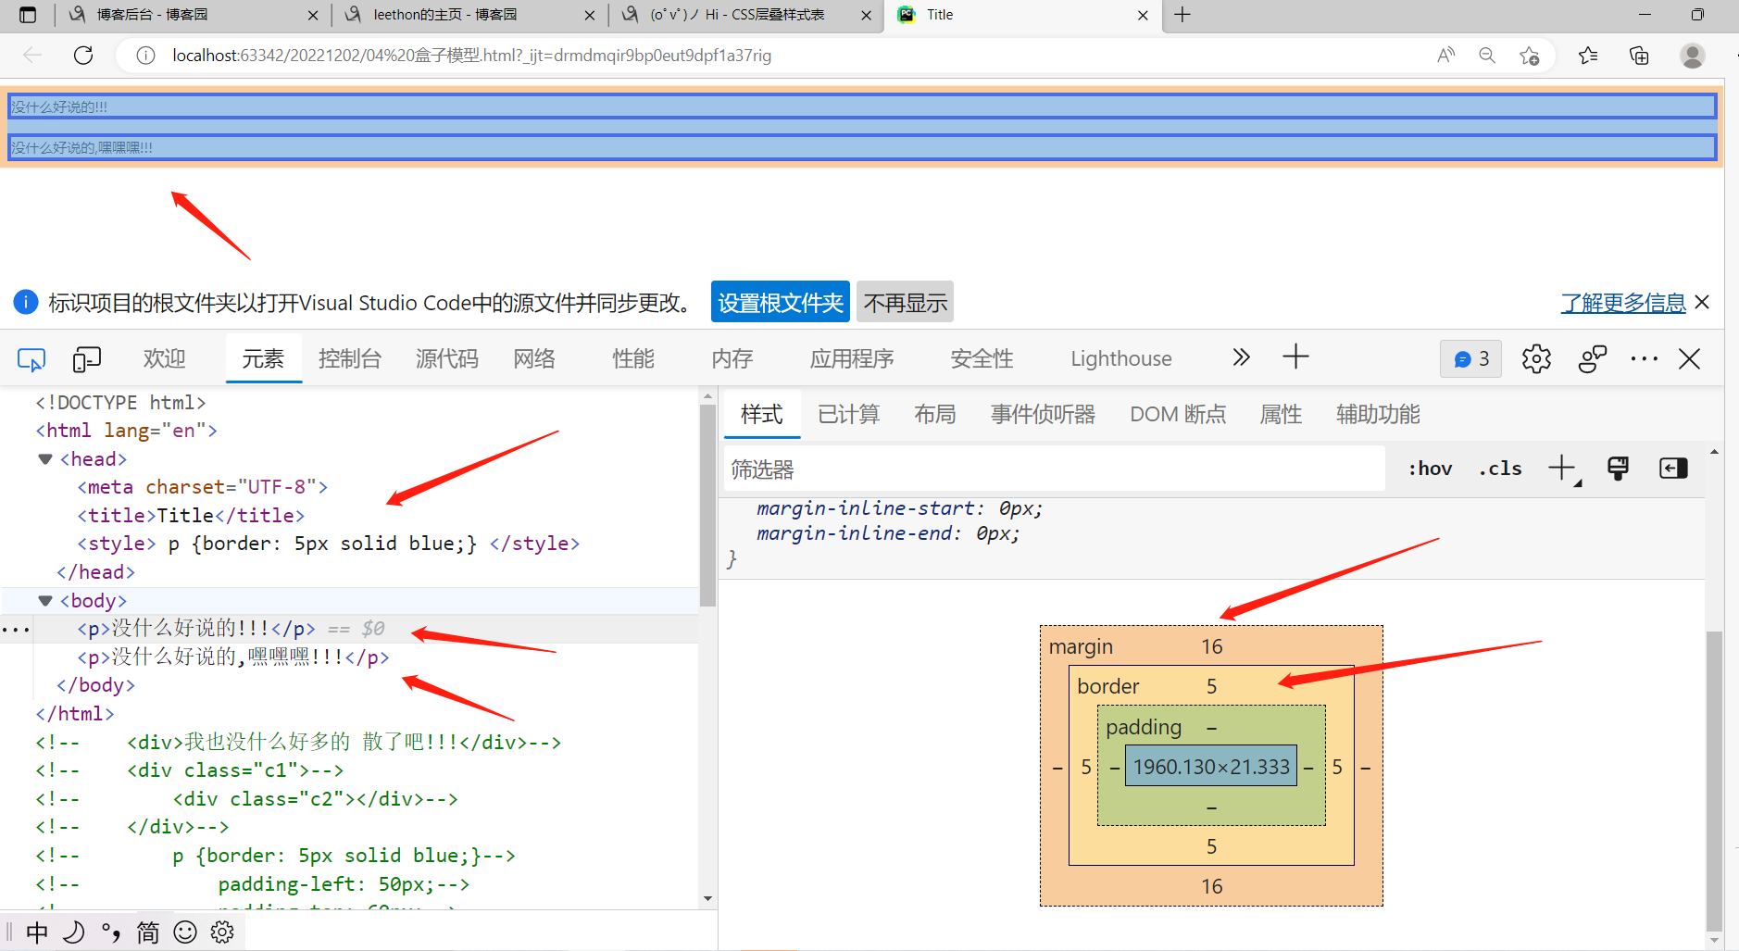Open the tab actions menu icon
Viewport: 1739px width, 951px height.
pos(29,15)
